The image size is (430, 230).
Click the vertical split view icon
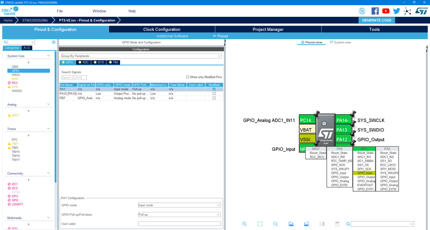(322, 224)
